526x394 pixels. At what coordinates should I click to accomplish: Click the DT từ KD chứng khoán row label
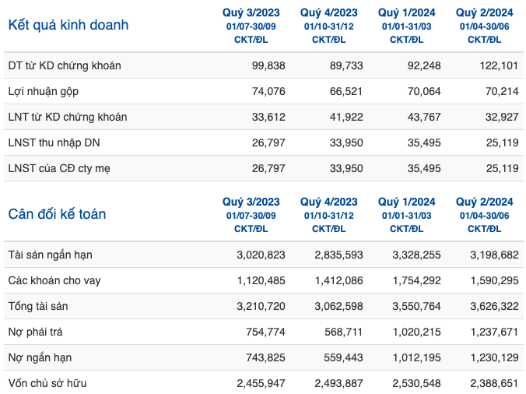point(65,65)
